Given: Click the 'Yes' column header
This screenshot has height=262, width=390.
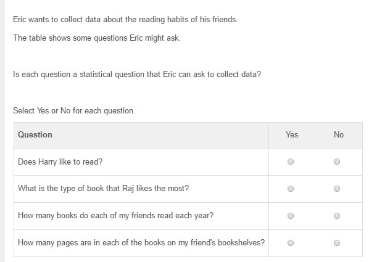Looking at the screenshot, I should (292, 135).
